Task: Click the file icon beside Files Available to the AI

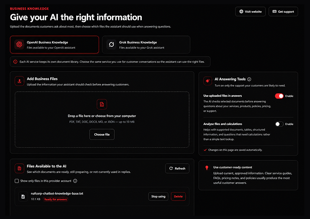Action: pos(19,168)
